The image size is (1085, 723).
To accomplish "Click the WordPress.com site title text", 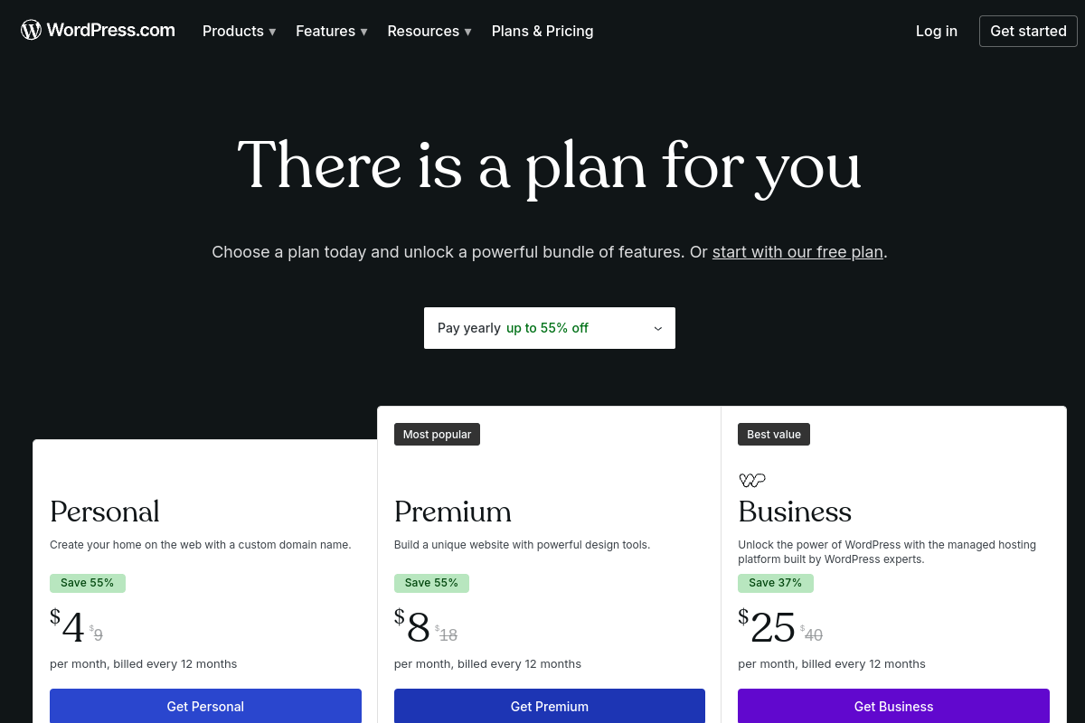I will pyautogui.click(x=112, y=30).
